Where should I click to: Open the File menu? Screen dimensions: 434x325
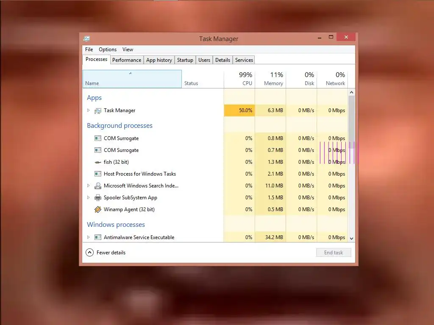click(89, 50)
